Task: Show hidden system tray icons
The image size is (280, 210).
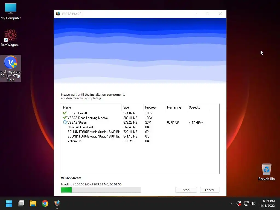Action: (232, 203)
